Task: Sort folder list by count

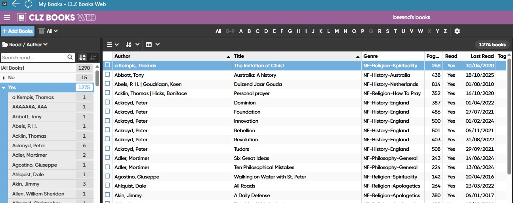Action: tap(93, 57)
